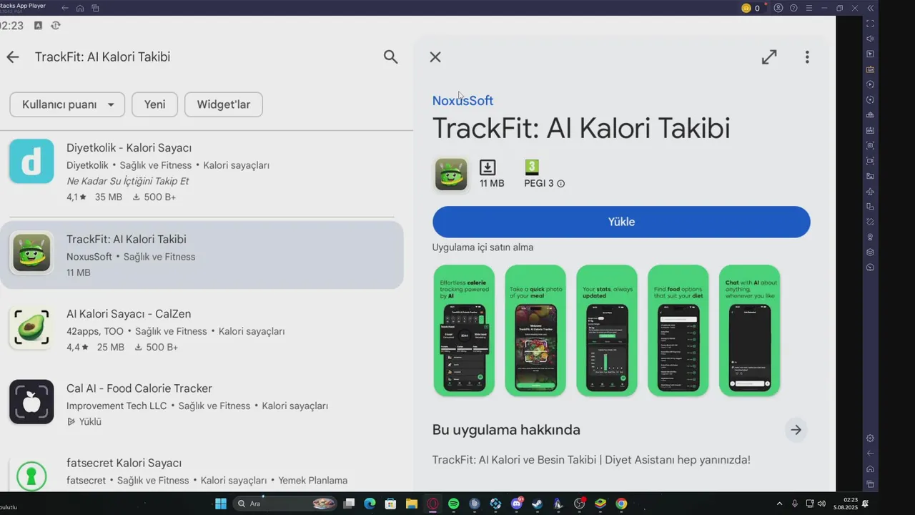
Task: Apply the Yeni filter chip
Action: [x=154, y=104]
